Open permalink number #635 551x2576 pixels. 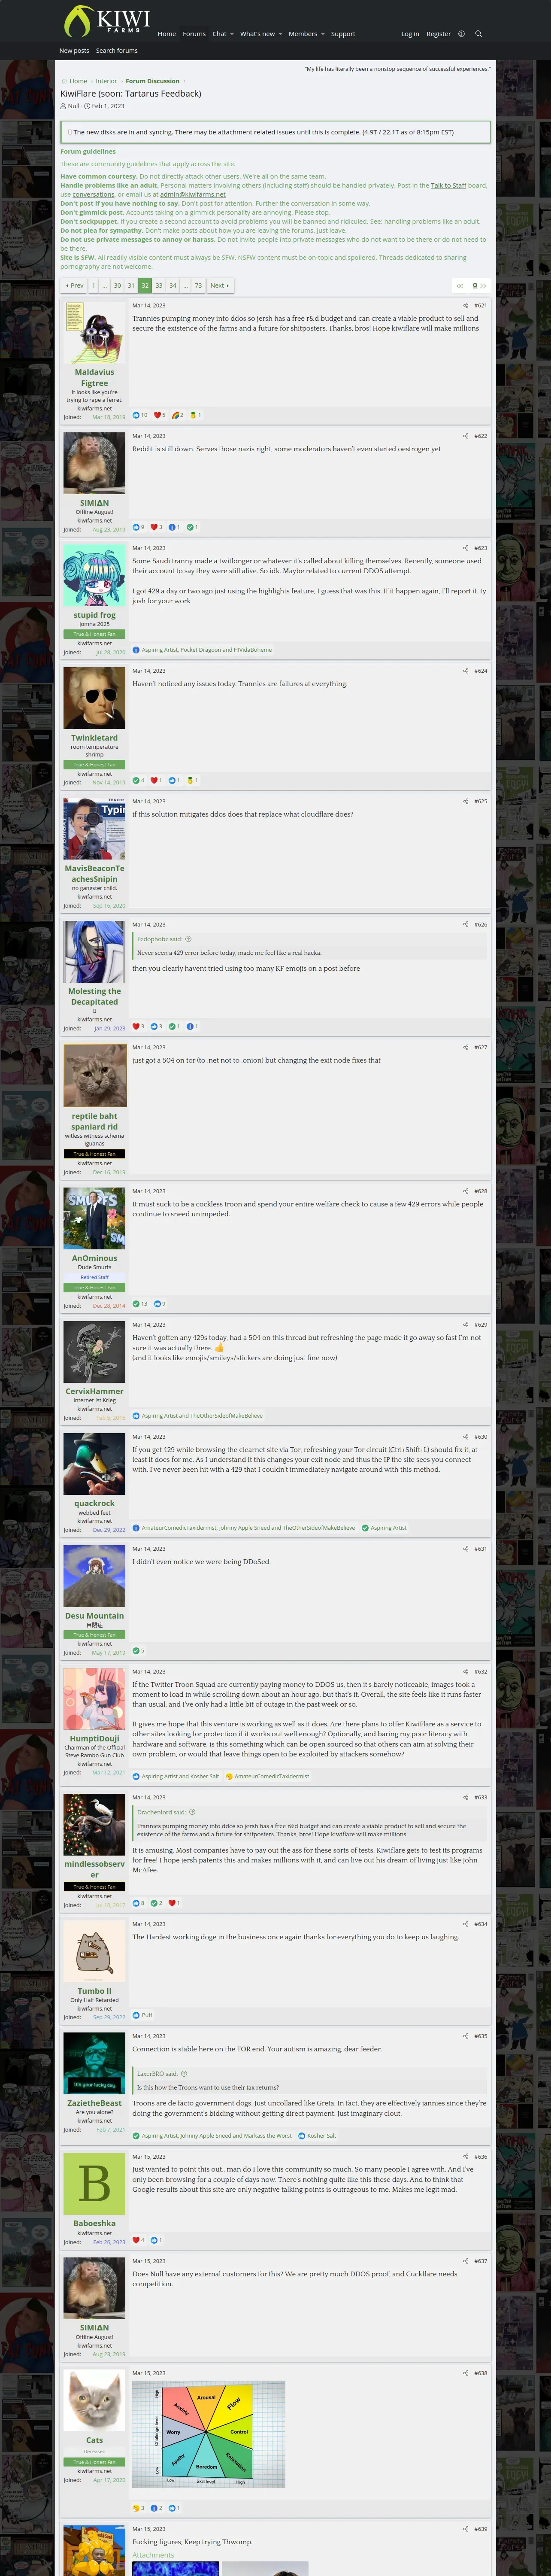point(481,2036)
